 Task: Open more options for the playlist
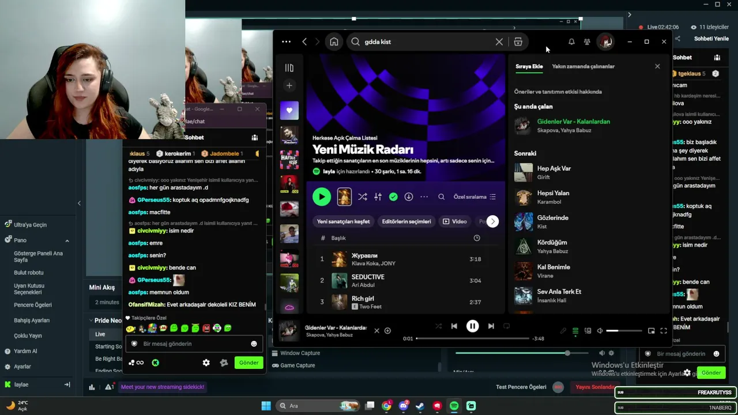[424, 197]
